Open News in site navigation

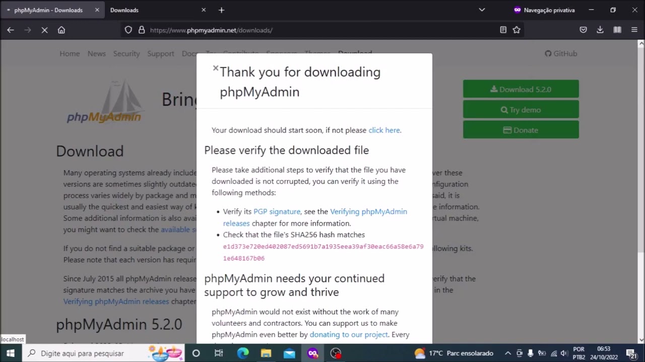pyautogui.click(x=96, y=53)
